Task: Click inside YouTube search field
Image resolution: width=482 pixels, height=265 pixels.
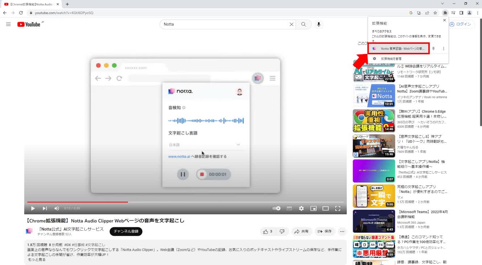Action: tap(225, 24)
